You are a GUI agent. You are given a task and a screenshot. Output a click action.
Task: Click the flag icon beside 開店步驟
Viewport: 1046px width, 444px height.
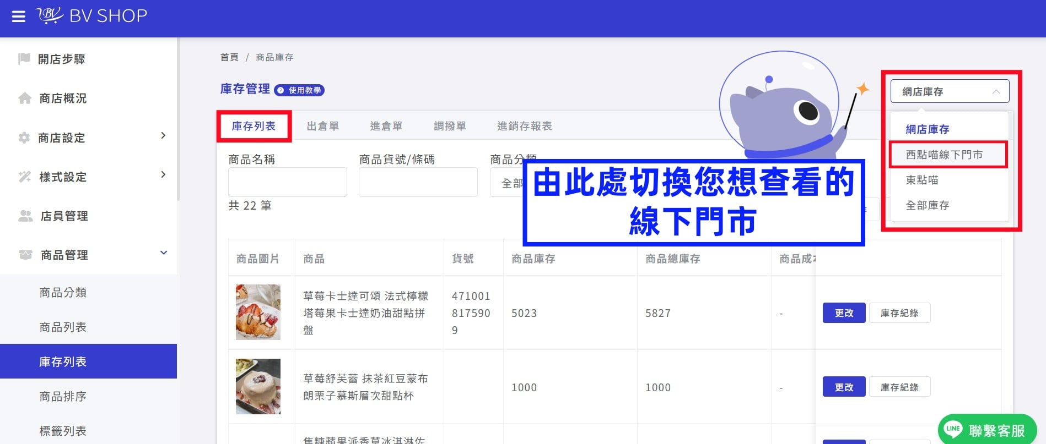coord(24,58)
